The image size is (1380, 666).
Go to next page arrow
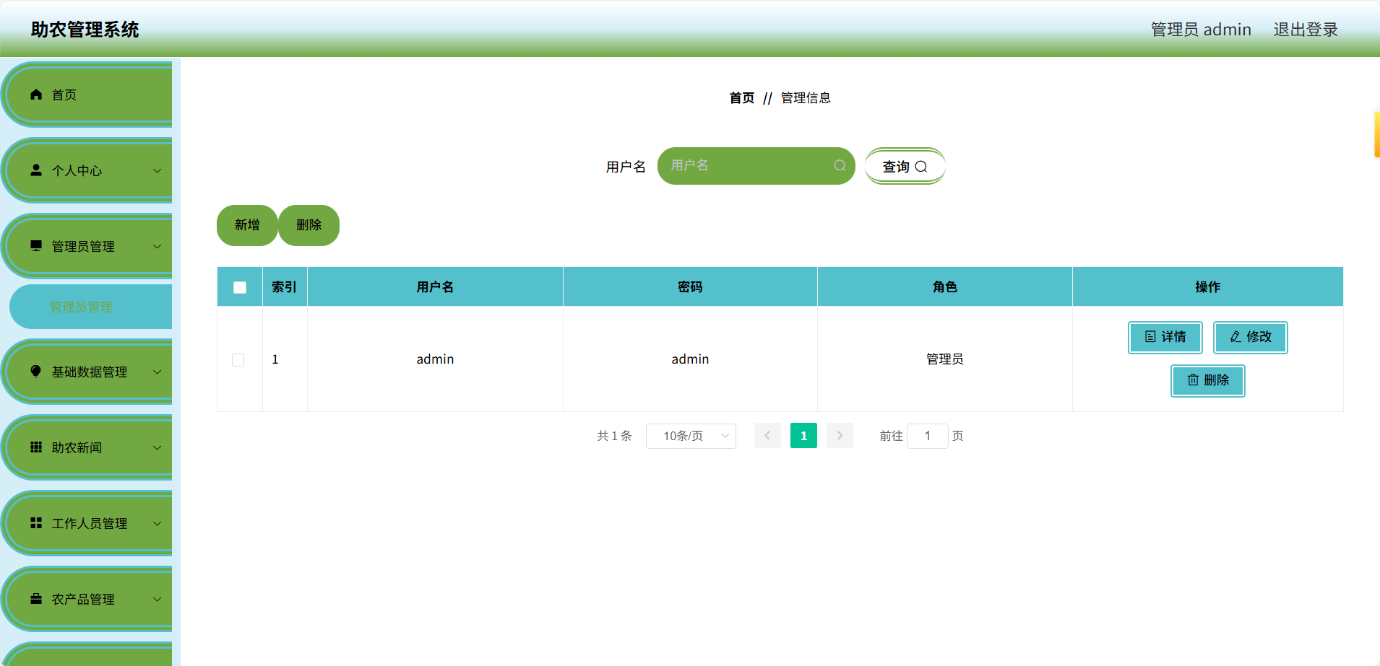tap(840, 436)
